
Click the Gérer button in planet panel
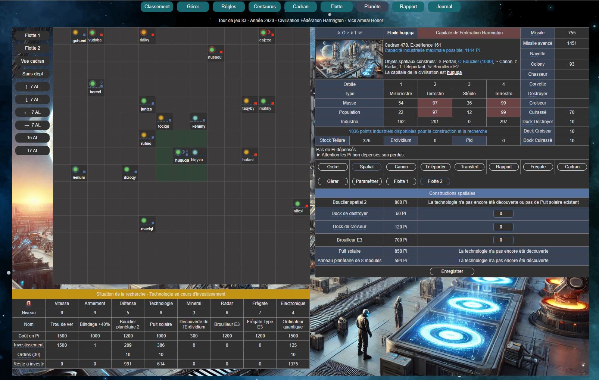[x=333, y=181]
